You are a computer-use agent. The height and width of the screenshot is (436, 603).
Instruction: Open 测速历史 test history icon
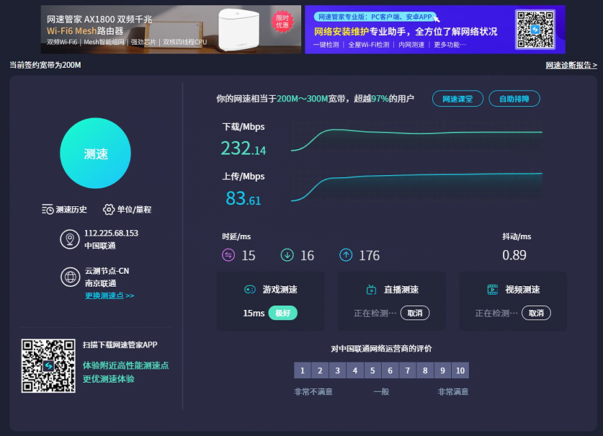pos(48,209)
